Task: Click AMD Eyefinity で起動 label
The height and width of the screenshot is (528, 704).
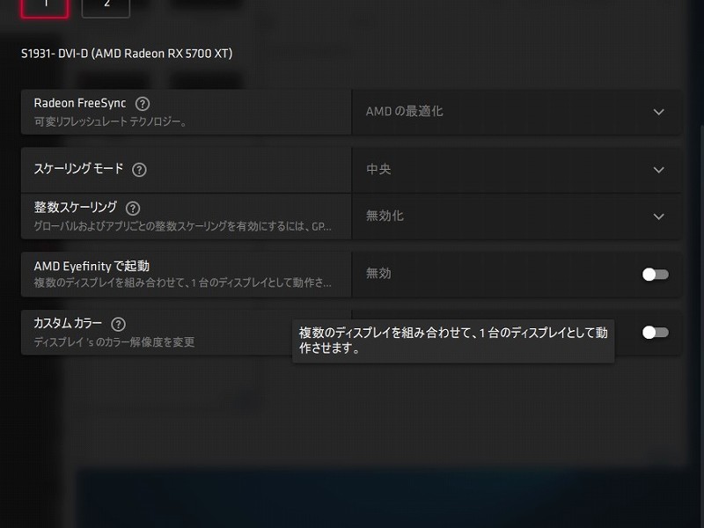Action: tap(92, 267)
